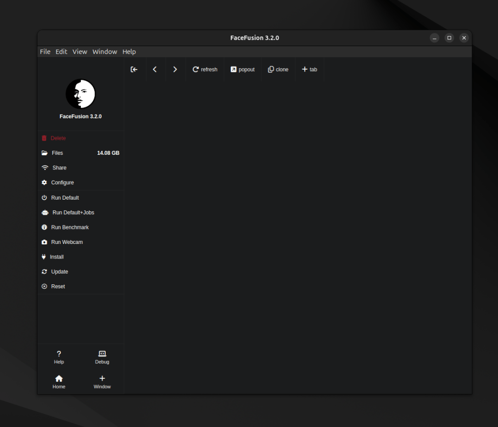
Task: Go back using the left chevron
Action: pyautogui.click(x=155, y=70)
